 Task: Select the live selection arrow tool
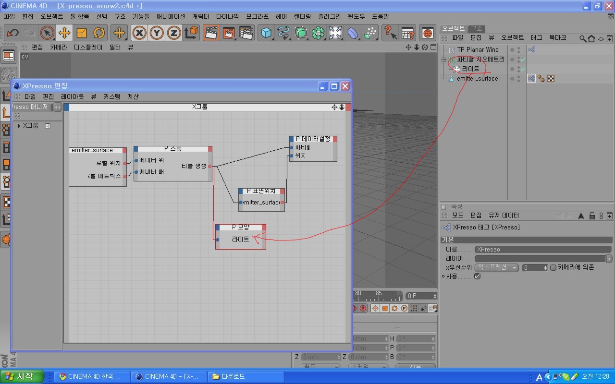[47, 33]
